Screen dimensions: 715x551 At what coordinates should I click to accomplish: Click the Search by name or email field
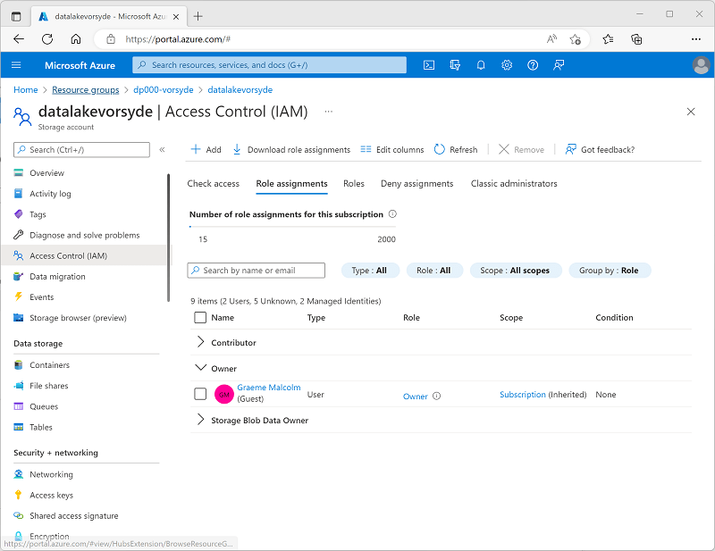coord(256,270)
